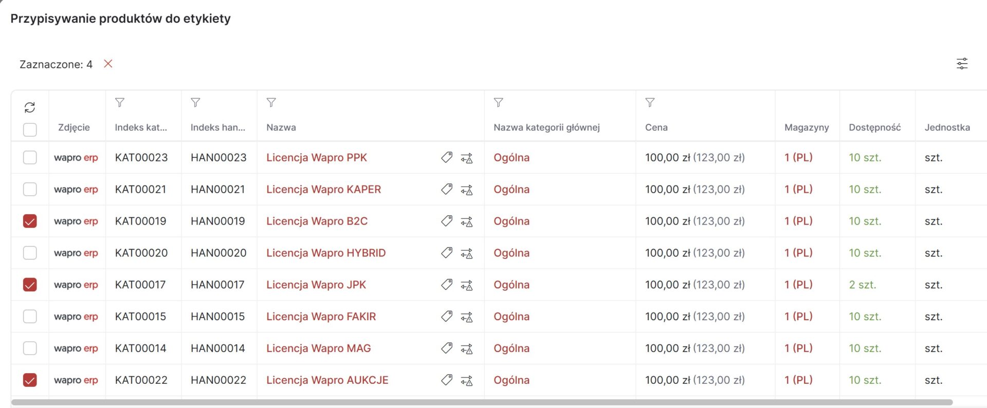Click the Jednostka column header
The width and height of the screenshot is (987, 408).
point(947,127)
